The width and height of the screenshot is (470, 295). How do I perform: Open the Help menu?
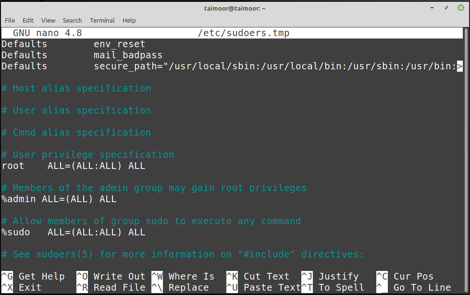(129, 20)
